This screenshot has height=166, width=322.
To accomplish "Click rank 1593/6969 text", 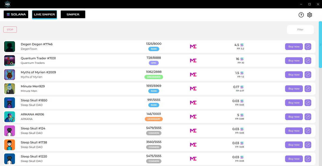I will (154, 86).
